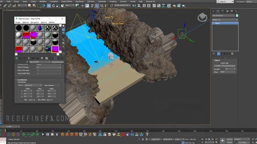Select the Rotate tool in main toolbar
Screen dimensions: 257x144
click(x=53, y=6)
